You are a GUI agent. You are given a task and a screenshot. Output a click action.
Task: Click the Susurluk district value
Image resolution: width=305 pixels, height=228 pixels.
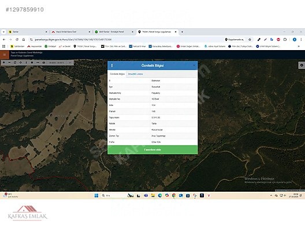pyautogui.click(x=156, y=87)
